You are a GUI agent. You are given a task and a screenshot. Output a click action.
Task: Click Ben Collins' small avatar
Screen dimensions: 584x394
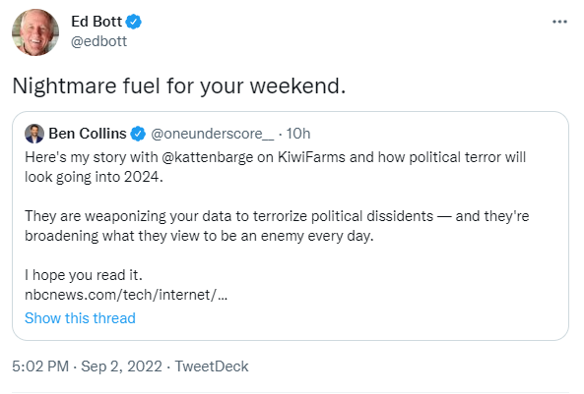tap(34, 134)
